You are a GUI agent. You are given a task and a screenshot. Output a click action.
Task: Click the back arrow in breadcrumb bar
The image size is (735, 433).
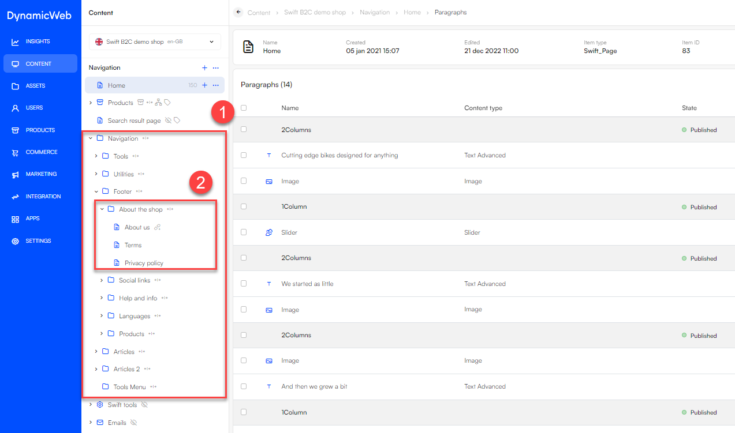click(x=238, y=12)
